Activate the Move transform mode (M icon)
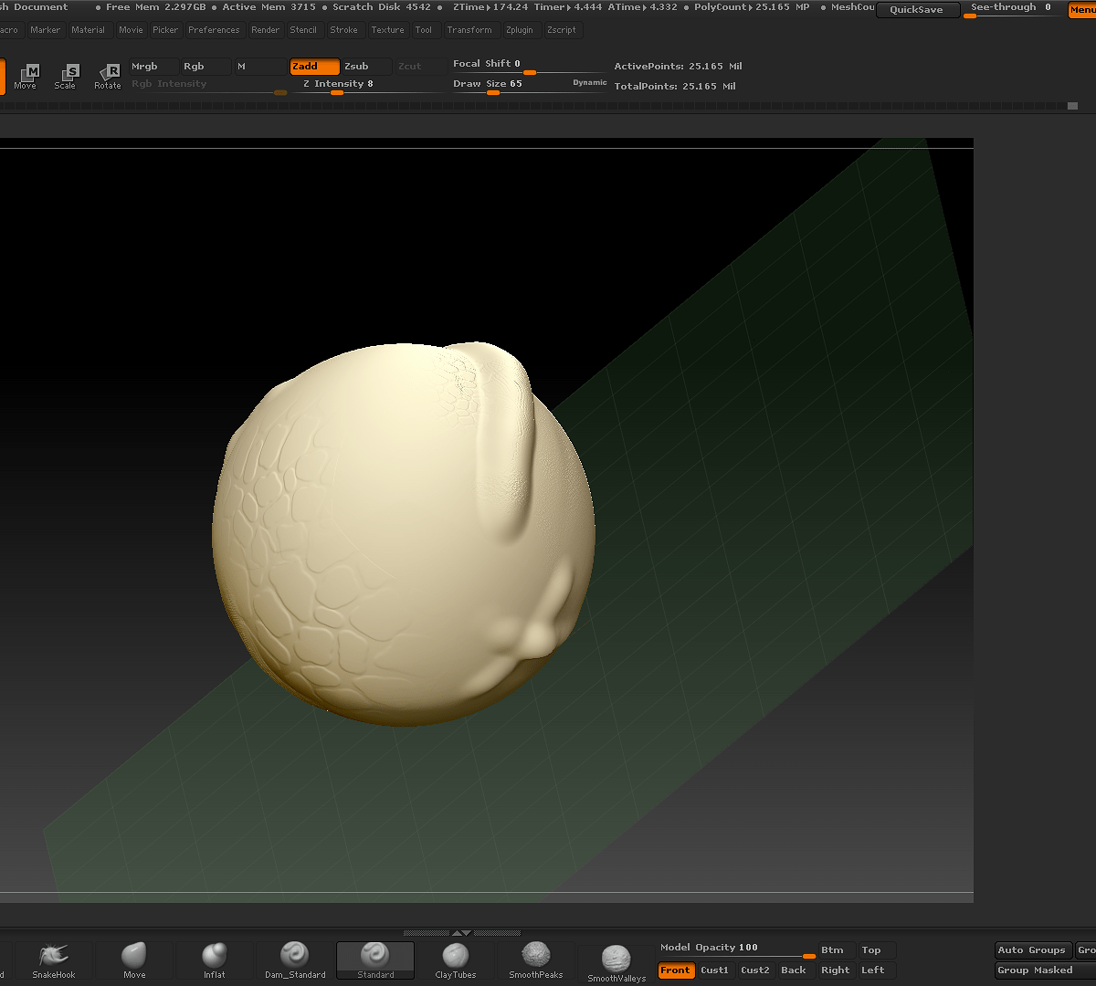The image size is (1096, 986). pyautogui.click(x=26, y=77)
